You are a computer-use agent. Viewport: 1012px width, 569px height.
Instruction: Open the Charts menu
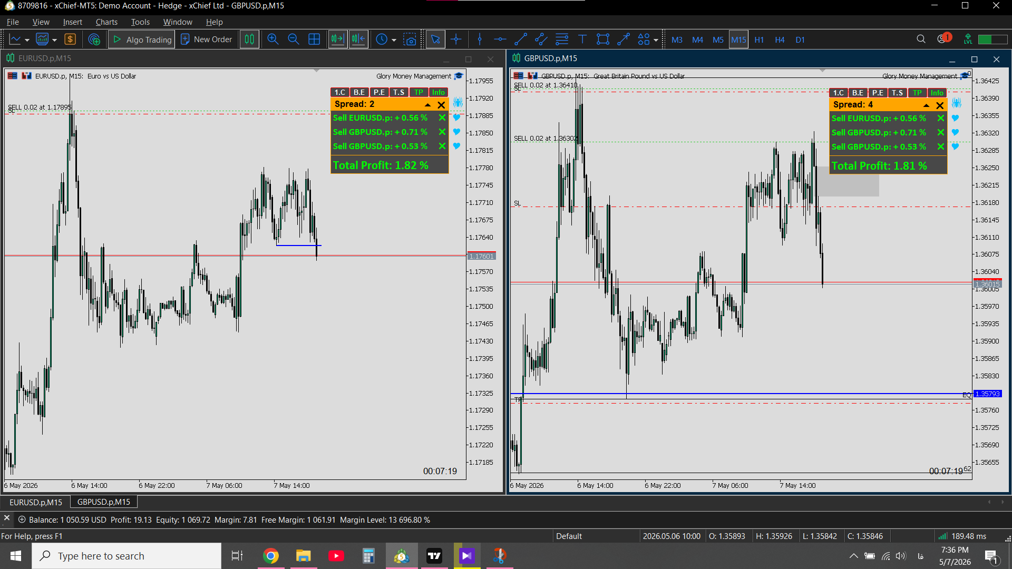click(x=106, y=22)
